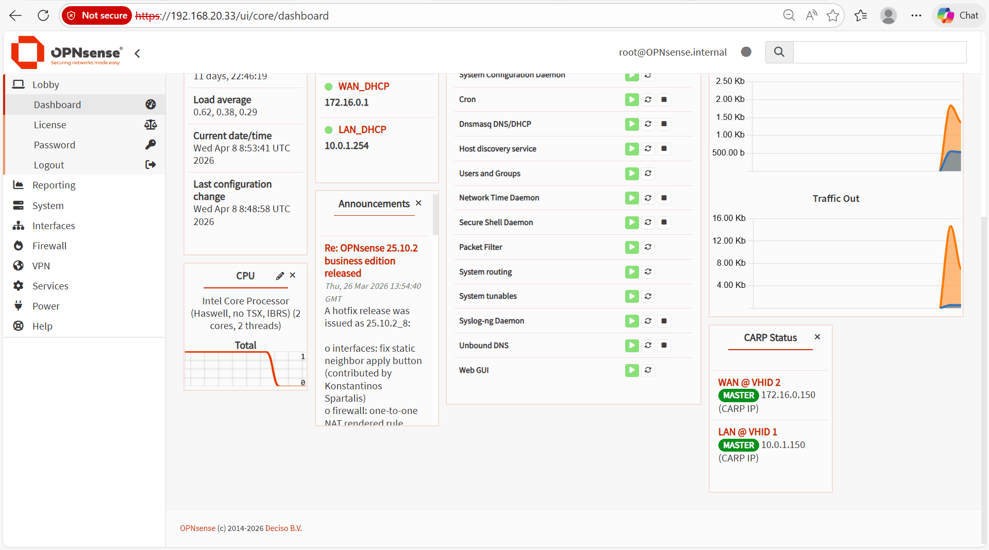Stop the Secure Shell Daemon service
The image size is (989, 550).
[664, 222]
